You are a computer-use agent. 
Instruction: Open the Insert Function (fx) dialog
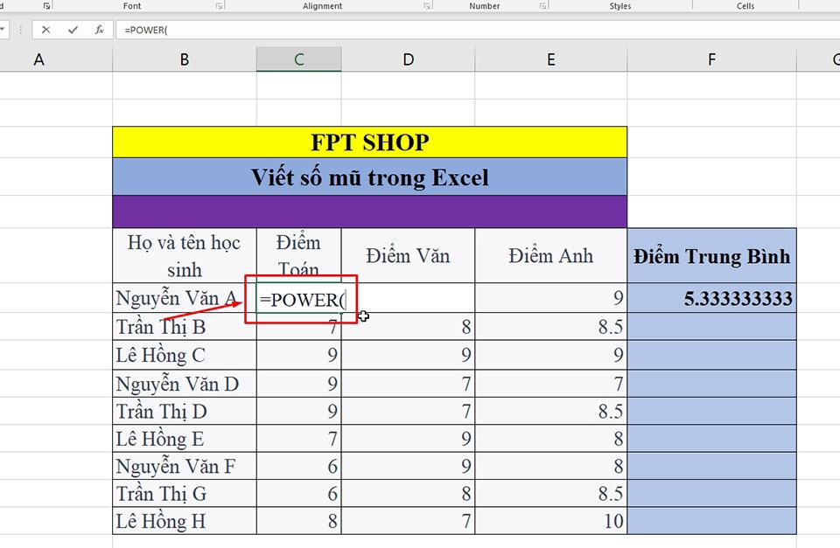pos(98,29)
